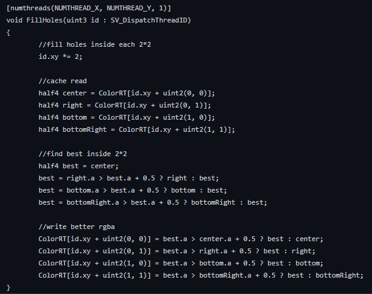Click the opening curly brace
The width and height of the screenshot is (372, 294).
9,32
